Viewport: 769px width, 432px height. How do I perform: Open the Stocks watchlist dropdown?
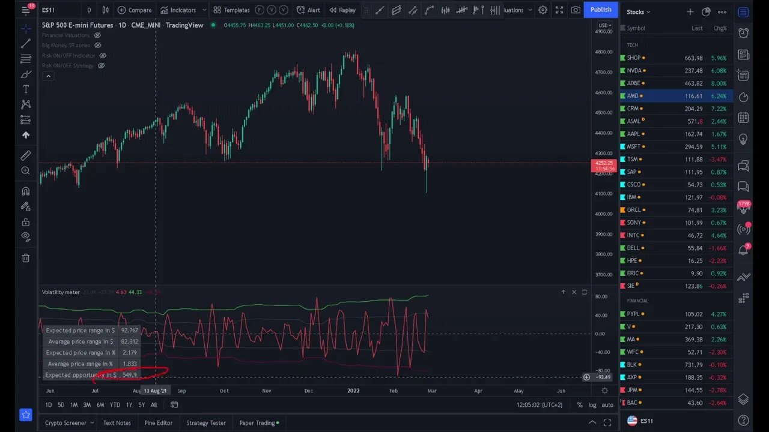639,11
